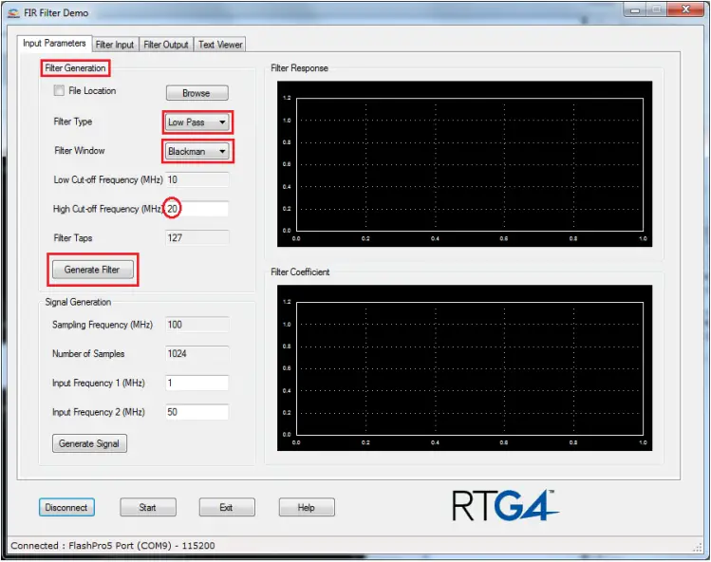This screenshot has width=711, height=562.
Task: Close the FIR Filter Demo window
Action: tap(685, 9)
